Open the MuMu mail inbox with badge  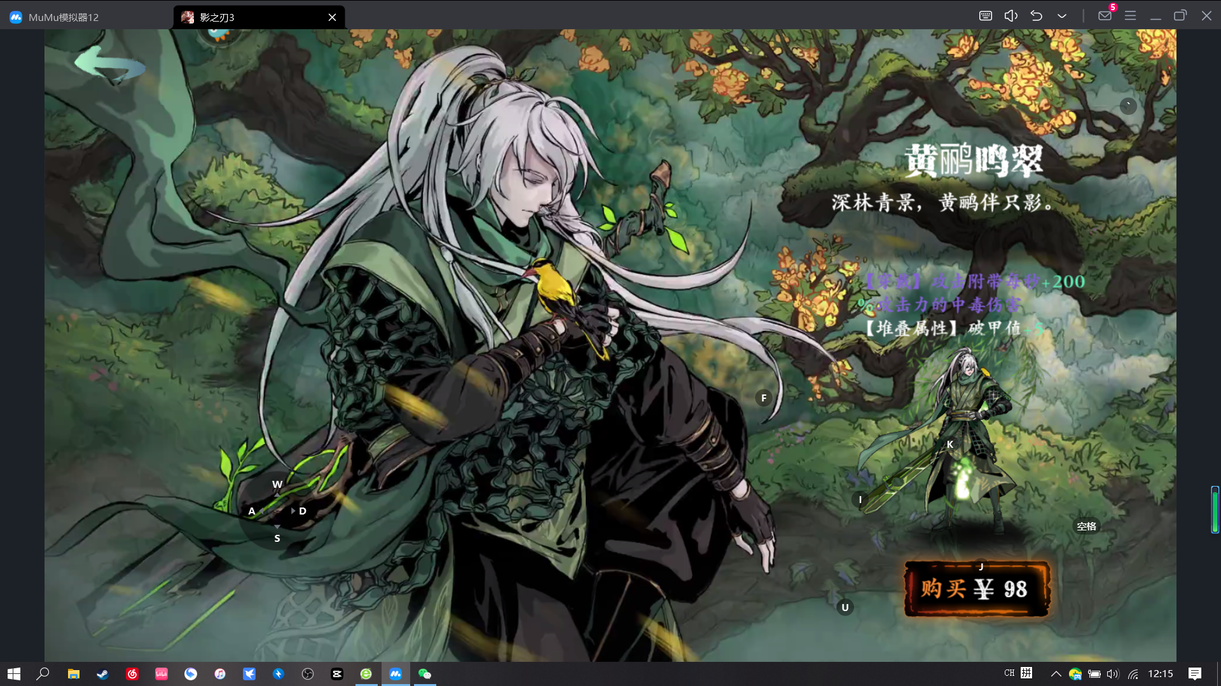(1105, 16)
